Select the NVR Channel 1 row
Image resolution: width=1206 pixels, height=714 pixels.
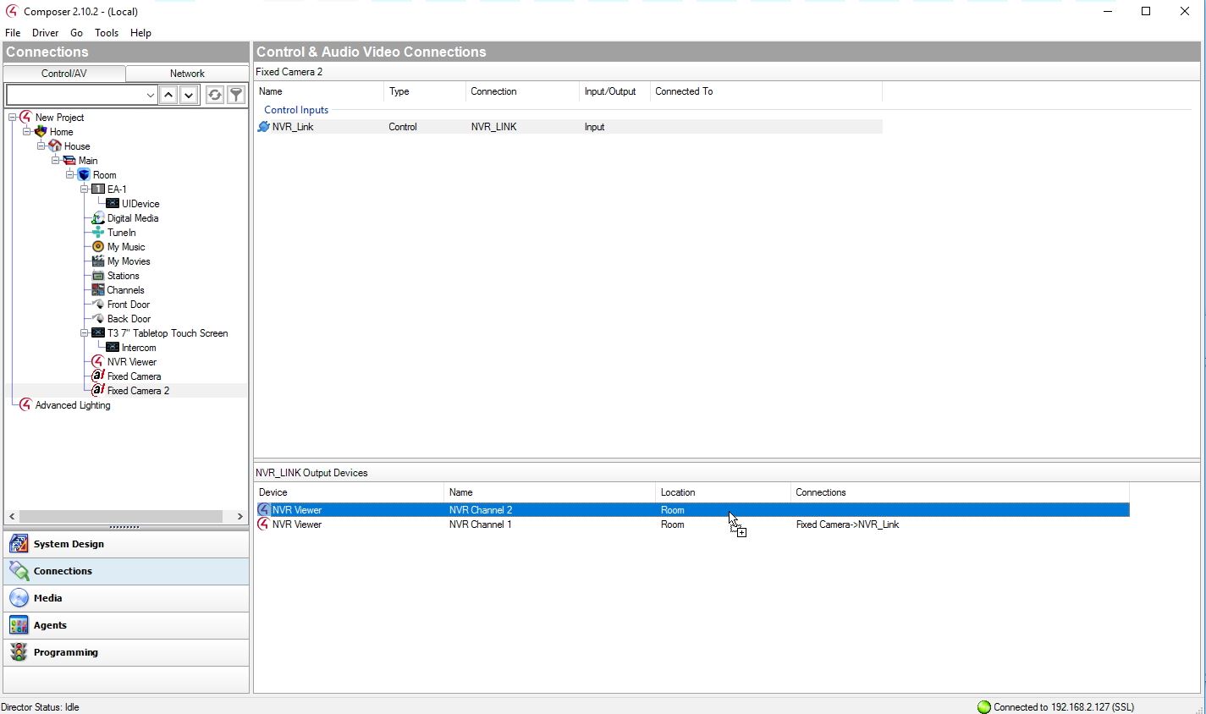point(692,525)
